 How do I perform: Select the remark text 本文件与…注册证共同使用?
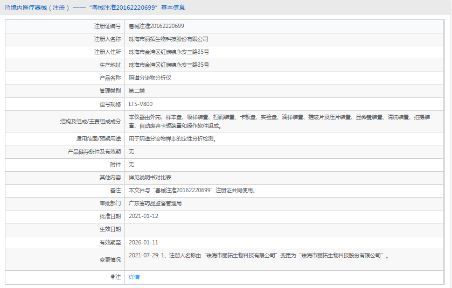(192, 191)
